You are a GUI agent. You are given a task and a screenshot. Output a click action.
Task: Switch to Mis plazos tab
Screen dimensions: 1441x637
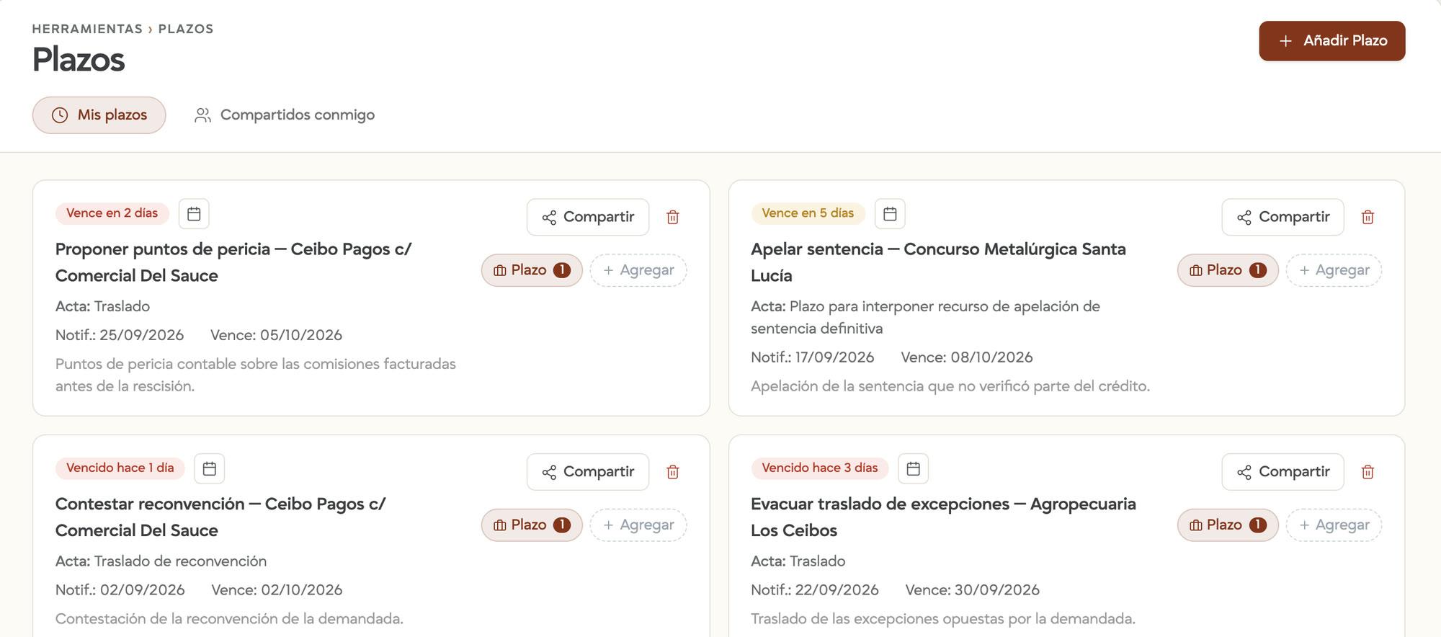click(99, 115)
